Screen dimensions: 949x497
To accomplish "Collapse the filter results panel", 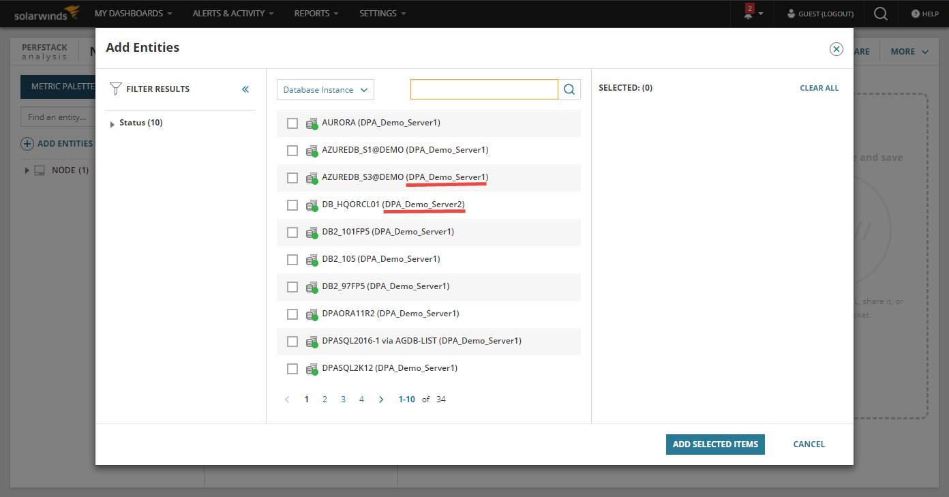I will (x=245, y=89).
